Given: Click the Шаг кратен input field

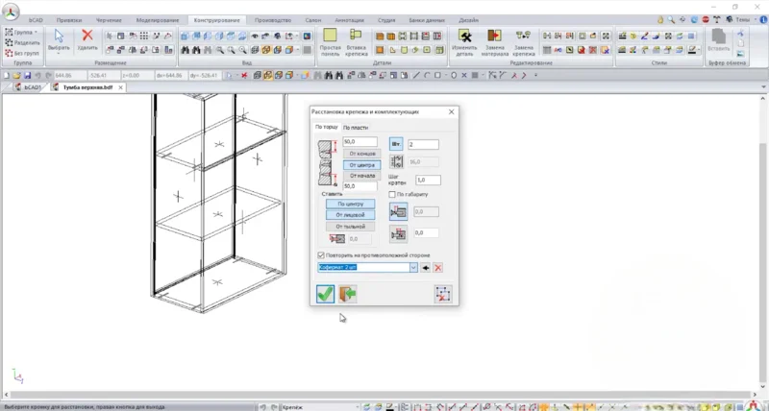Looking at the screenshot, I should coord(428,181).
